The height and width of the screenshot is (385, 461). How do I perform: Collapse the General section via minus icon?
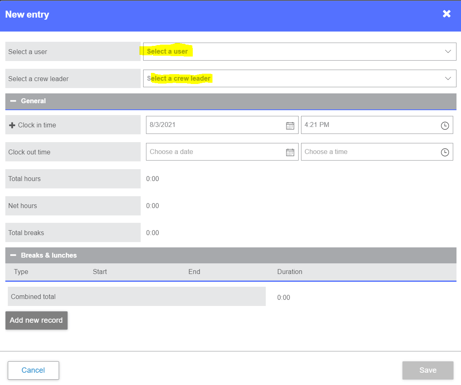13,101
